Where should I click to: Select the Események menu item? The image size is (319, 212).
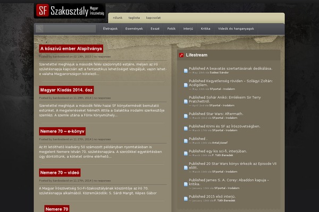(134, 29)
